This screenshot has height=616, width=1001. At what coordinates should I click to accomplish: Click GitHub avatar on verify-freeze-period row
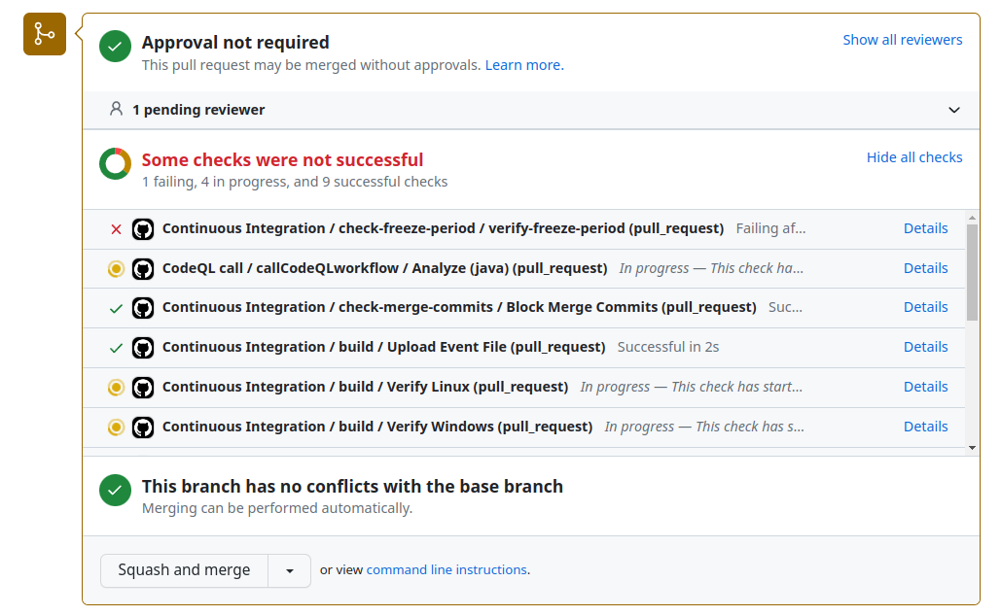tap(143, 229)
